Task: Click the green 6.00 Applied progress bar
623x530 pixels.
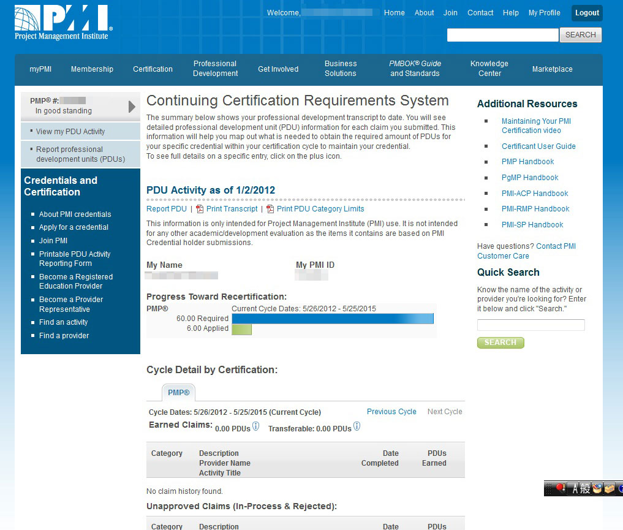Action: click(x=241, y=330)
